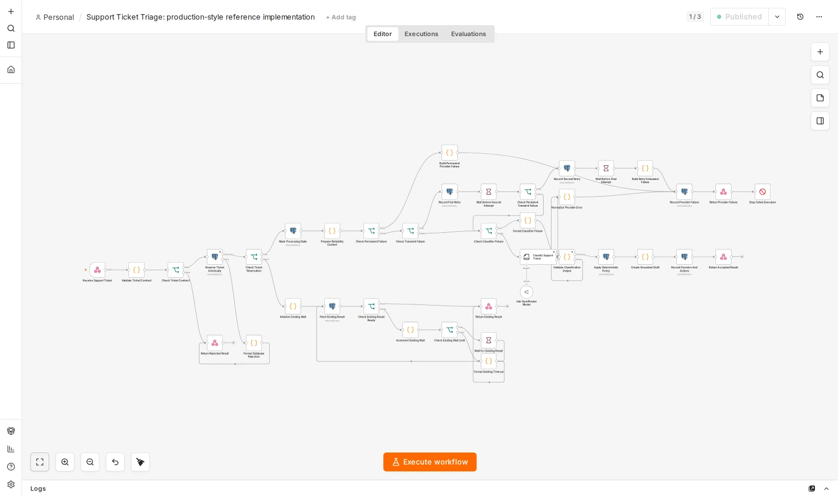Switch to the Executions tab
The height and width of the screenshot is (497, 838).
[x=421, y=34]
